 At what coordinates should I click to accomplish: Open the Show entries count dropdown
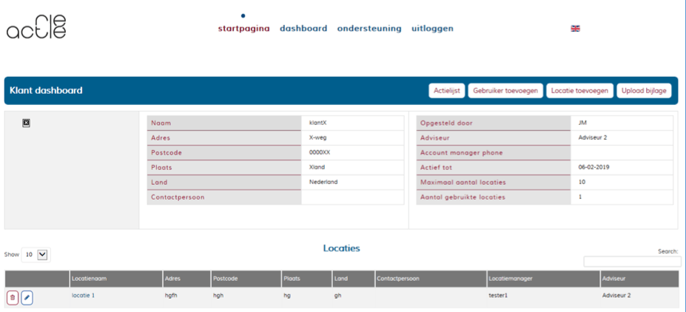point(35,254)
